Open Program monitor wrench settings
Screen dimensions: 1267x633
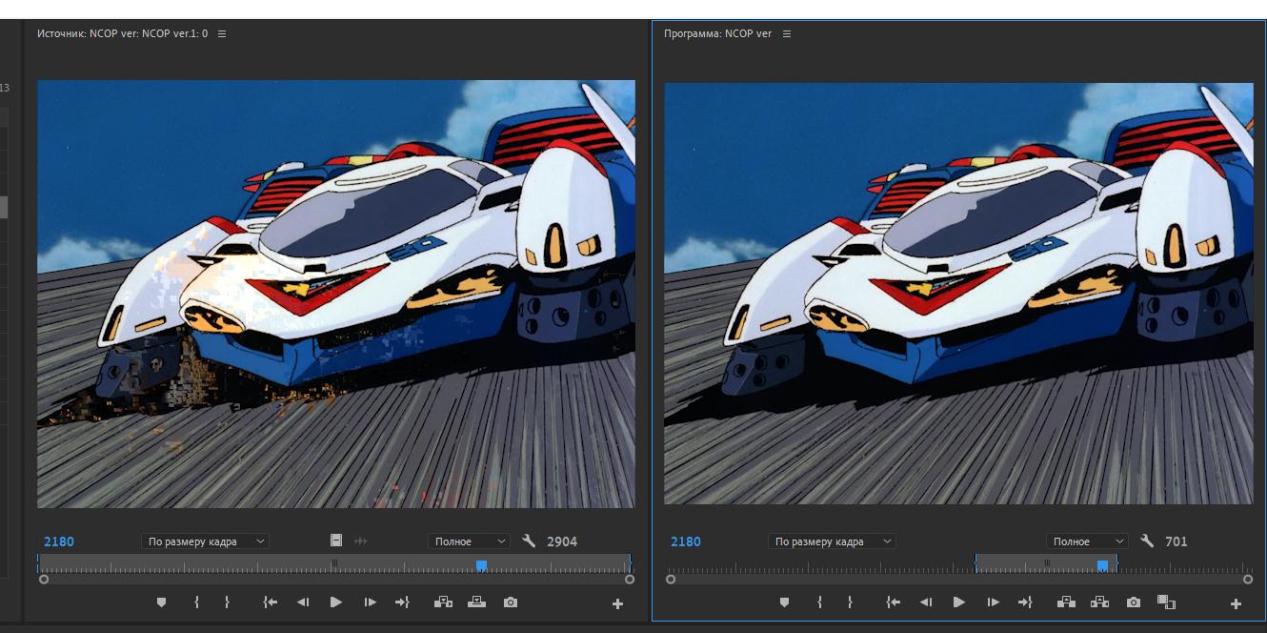pos(1147,541)
